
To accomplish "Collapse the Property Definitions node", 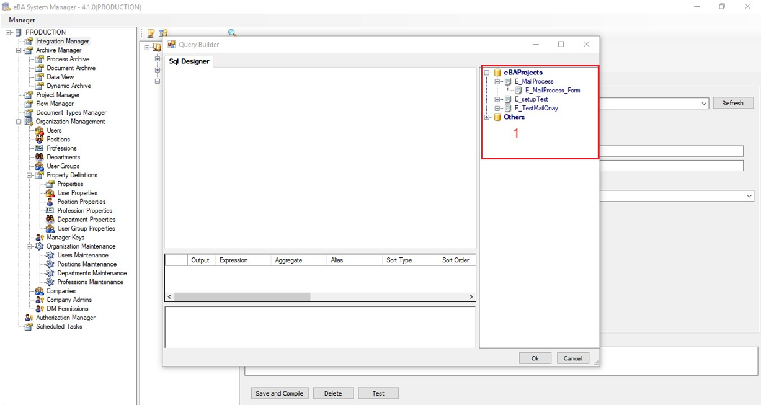I will (29, 175).
